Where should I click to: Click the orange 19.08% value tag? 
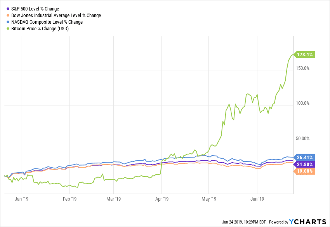point(305,171)
